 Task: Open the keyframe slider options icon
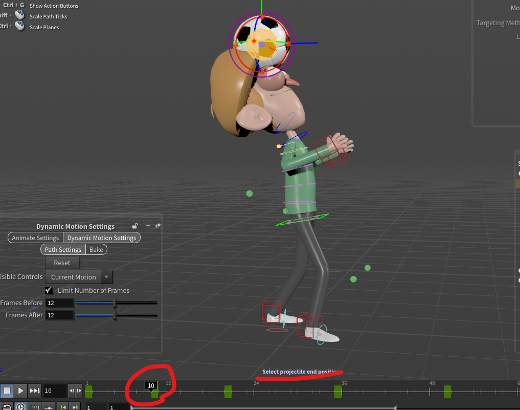49,407
